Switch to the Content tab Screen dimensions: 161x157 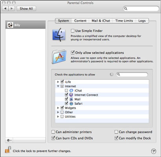(x=80, y=21)
